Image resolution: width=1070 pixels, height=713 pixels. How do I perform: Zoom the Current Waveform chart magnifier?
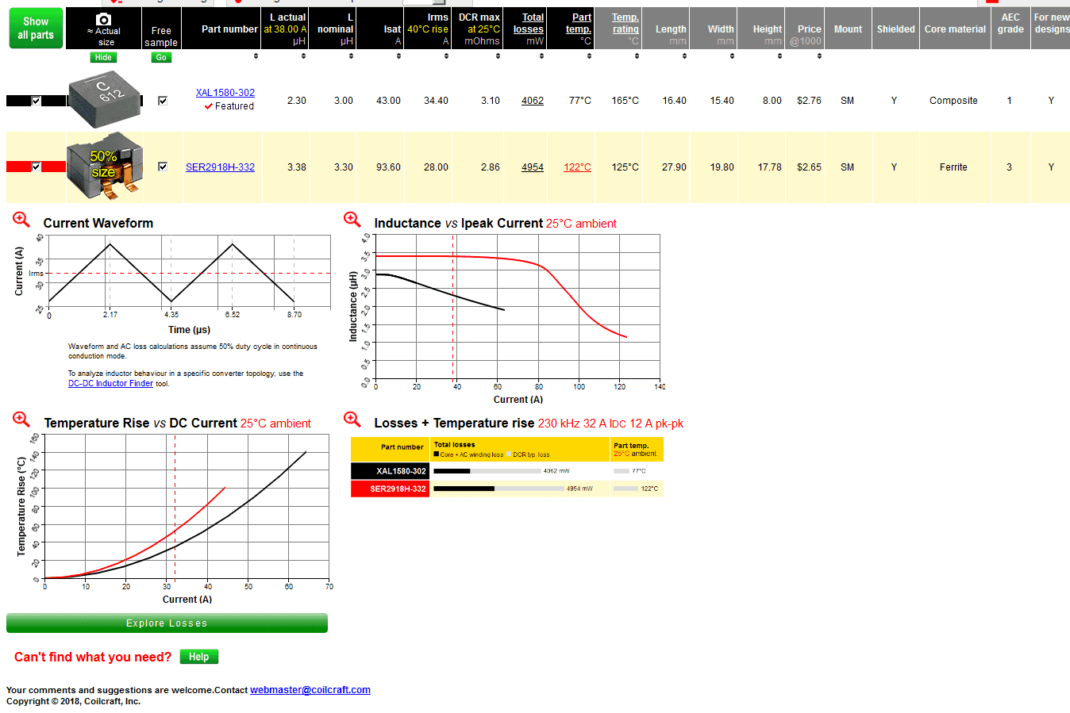pyautogui.click(x=21, y=220)
